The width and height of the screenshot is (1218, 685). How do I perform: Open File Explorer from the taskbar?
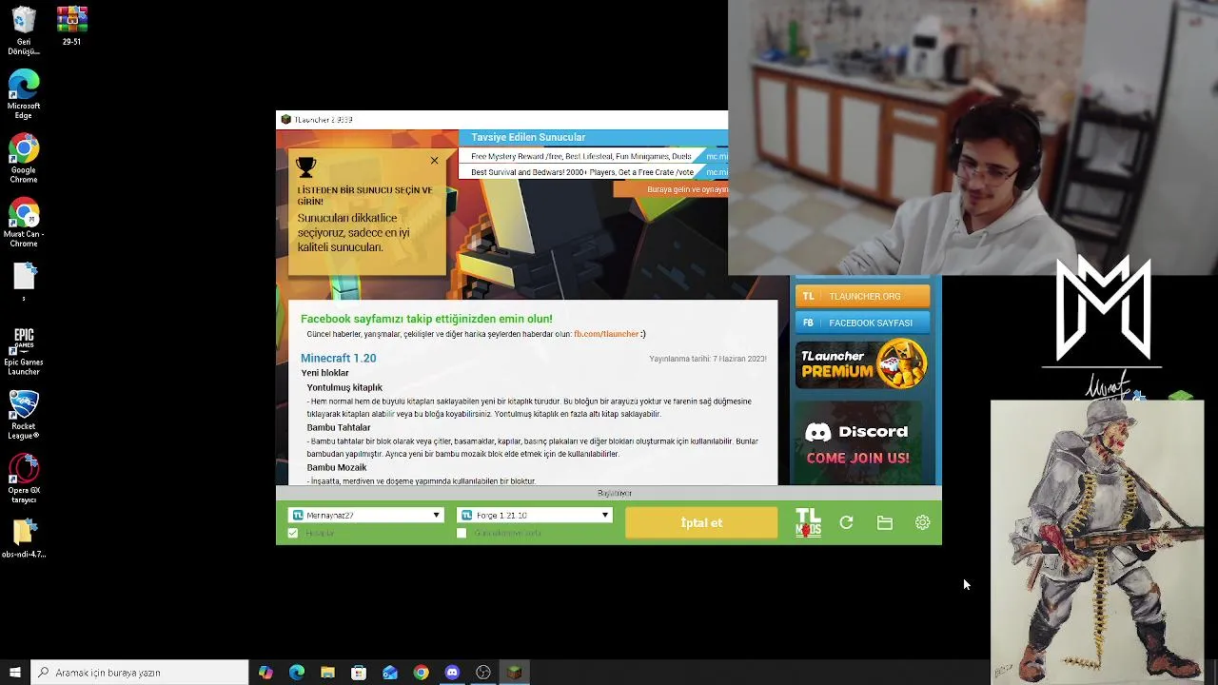coord(327,673)
